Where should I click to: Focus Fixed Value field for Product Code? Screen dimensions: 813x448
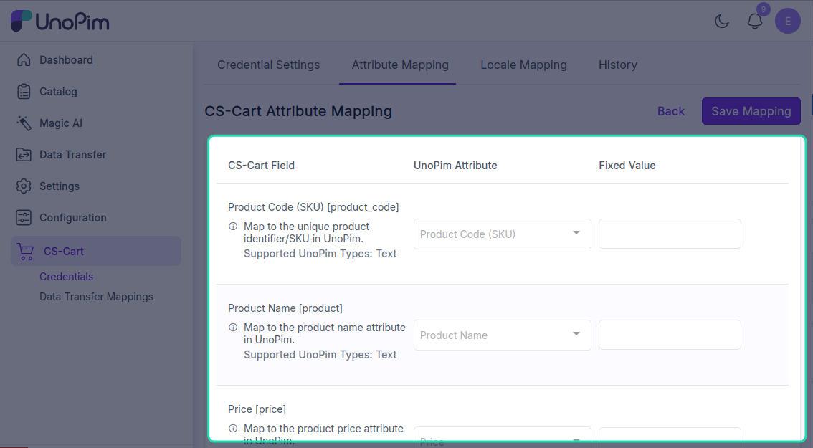click(670, 234)
